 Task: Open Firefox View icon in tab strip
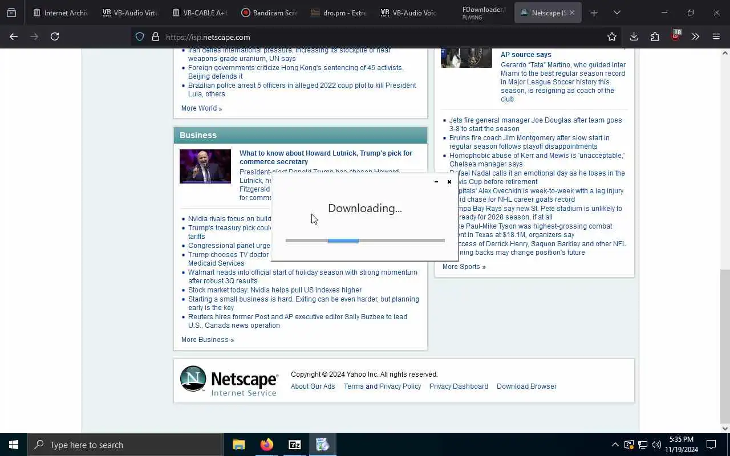(x=11, y=13)
